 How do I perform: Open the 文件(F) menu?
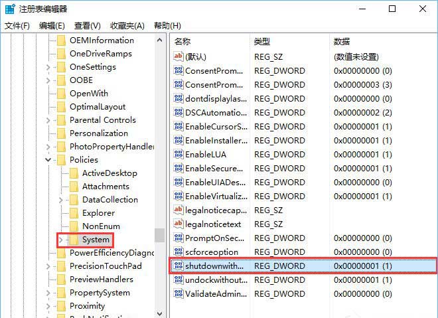point(17,26)
